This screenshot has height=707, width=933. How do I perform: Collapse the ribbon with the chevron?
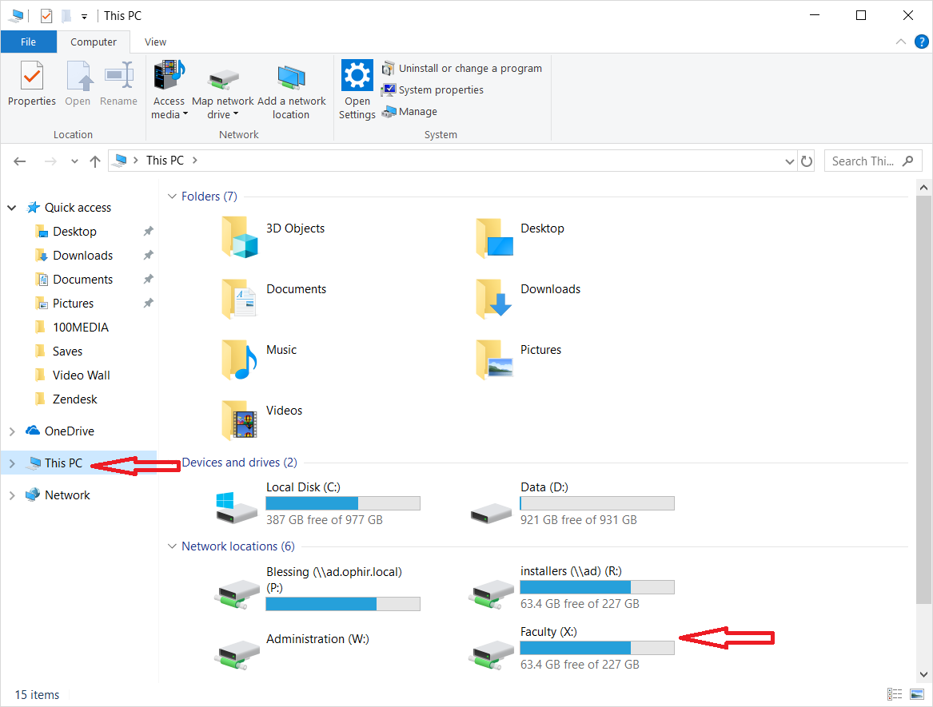point(901,42)
